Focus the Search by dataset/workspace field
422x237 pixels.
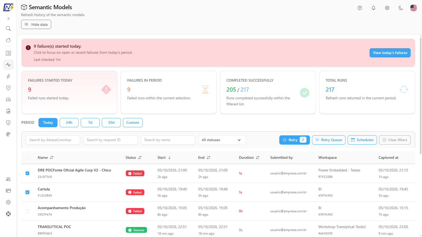pos(53,140)
